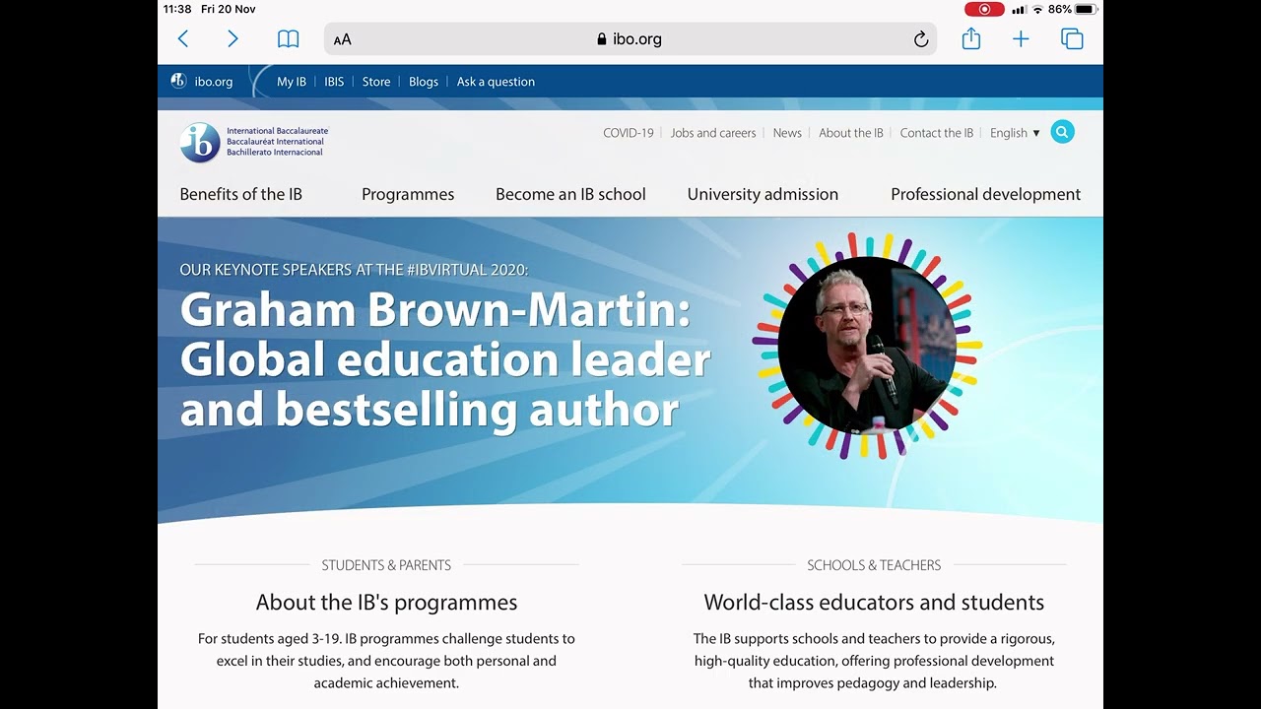Open the Blogs link
The image size is (1261, 709).
424,82
